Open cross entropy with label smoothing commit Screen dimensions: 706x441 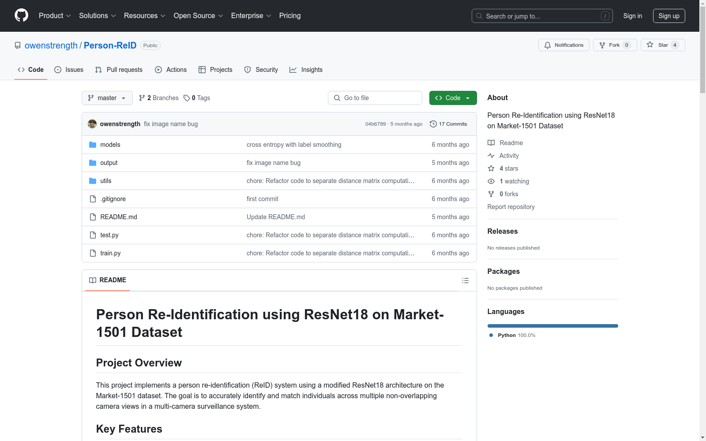click(294, 145)
